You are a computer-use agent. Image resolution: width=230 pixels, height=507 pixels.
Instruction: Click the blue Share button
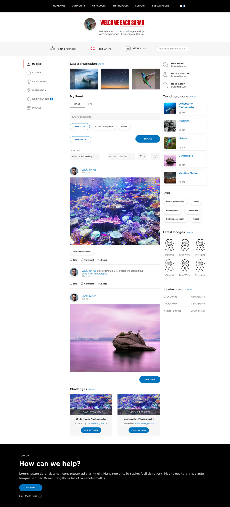point(148,139)
